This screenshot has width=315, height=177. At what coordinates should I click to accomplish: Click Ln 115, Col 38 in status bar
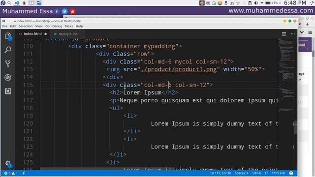220,173
